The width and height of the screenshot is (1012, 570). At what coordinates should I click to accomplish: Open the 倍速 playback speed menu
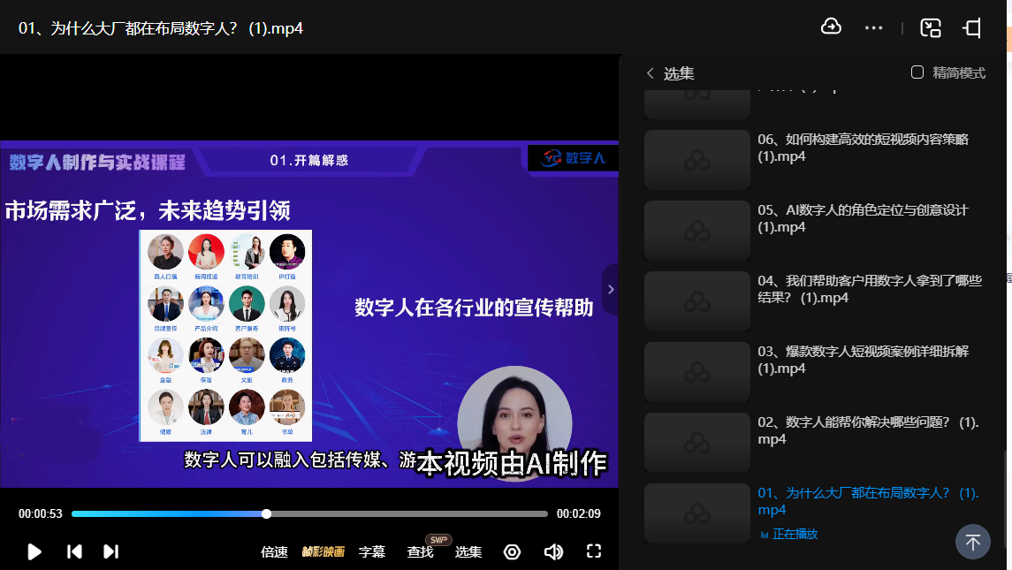(x=274, y=551)
